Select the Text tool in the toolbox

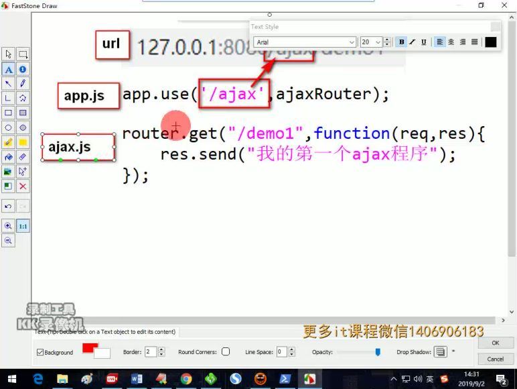coord(8,69)
